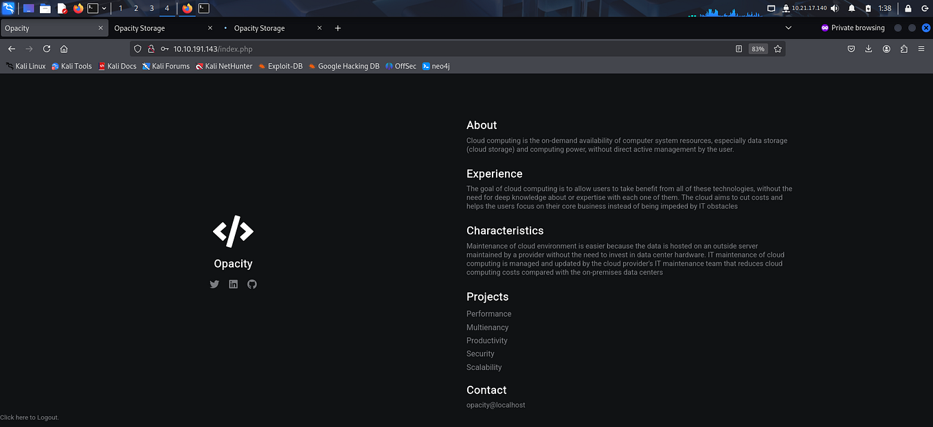Toggle mute via the volume icon in system tray
This screenshot has height=427, width=933.
833,8
